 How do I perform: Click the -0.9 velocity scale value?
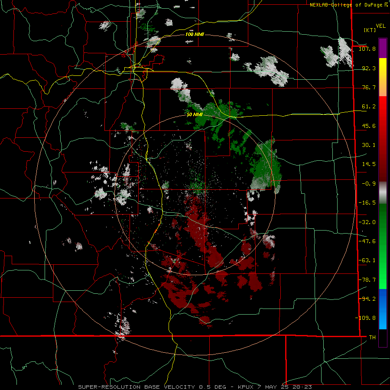(369, 184)
